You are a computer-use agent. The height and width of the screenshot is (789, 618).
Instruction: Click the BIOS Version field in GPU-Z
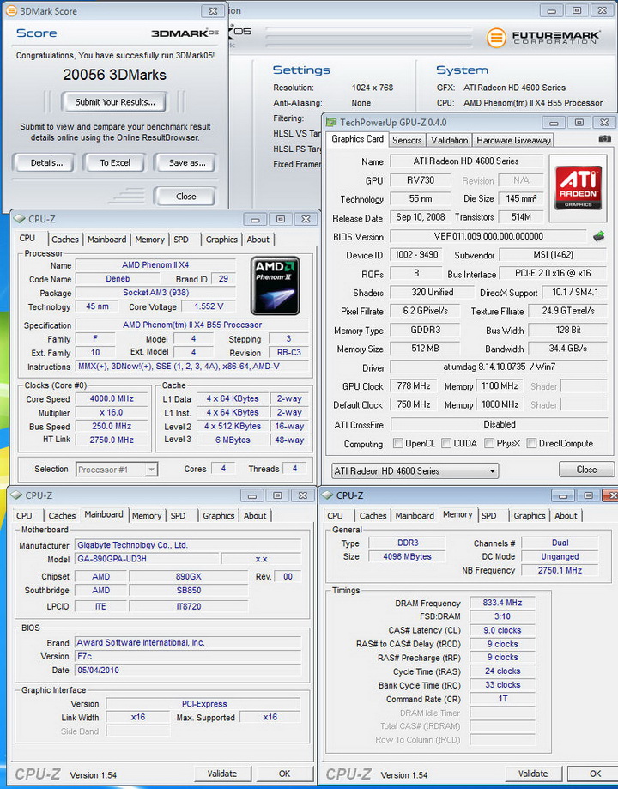tap(488, 236)
